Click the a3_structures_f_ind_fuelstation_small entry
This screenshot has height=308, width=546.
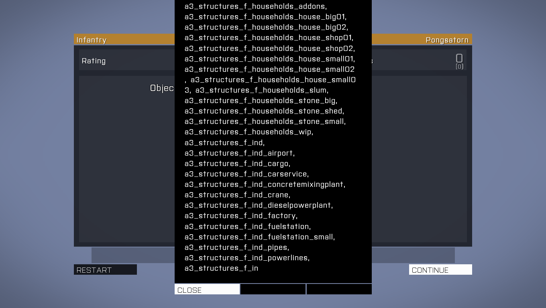click(259, 237)
